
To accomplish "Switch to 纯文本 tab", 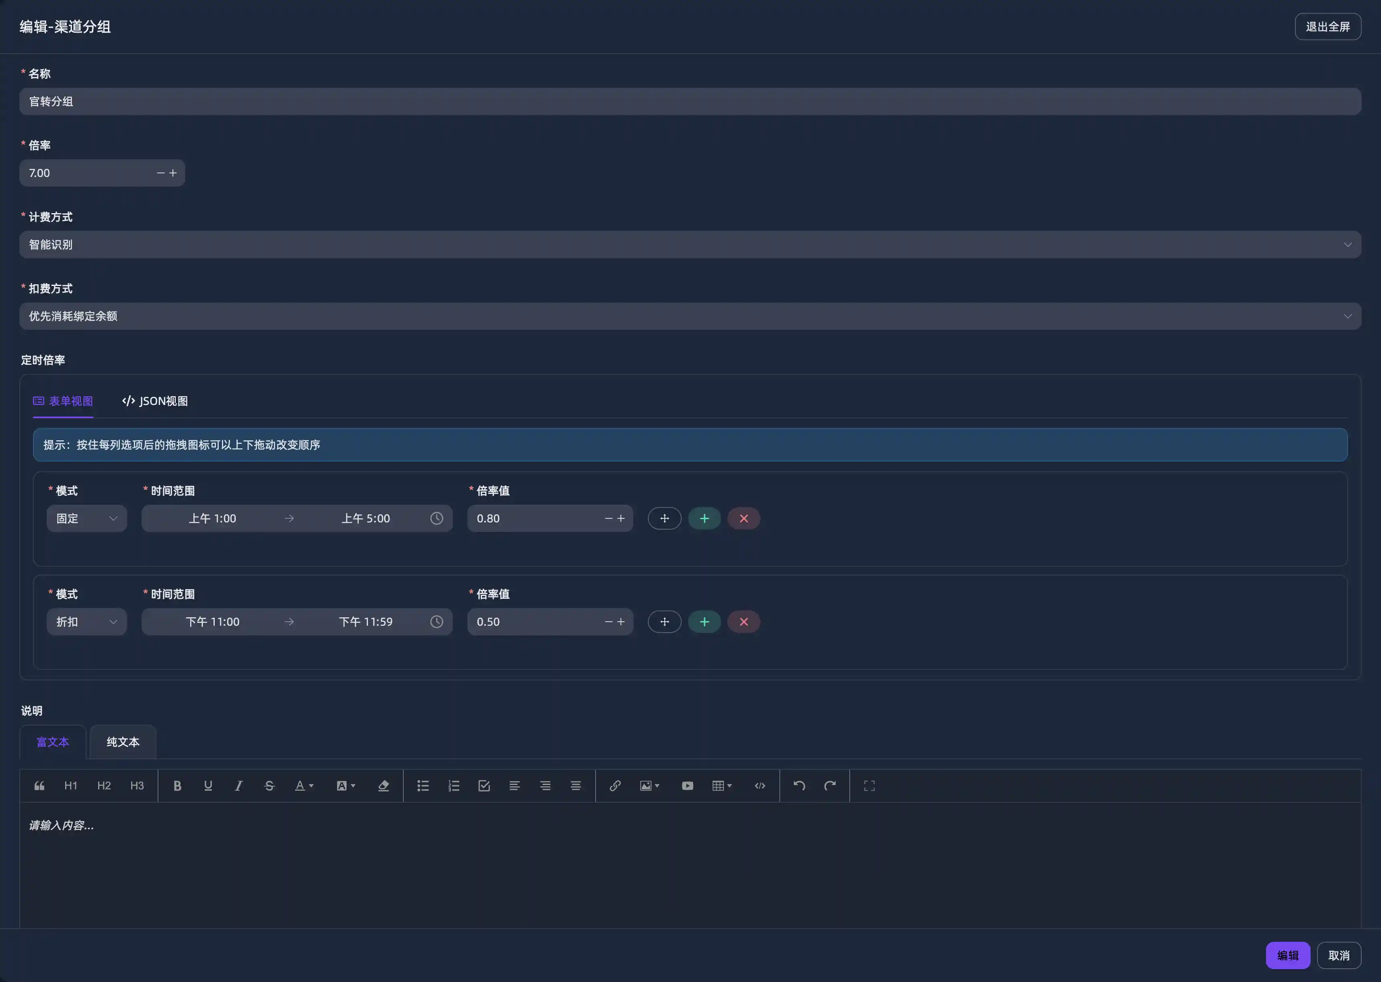I will click(x=123, y=742).
